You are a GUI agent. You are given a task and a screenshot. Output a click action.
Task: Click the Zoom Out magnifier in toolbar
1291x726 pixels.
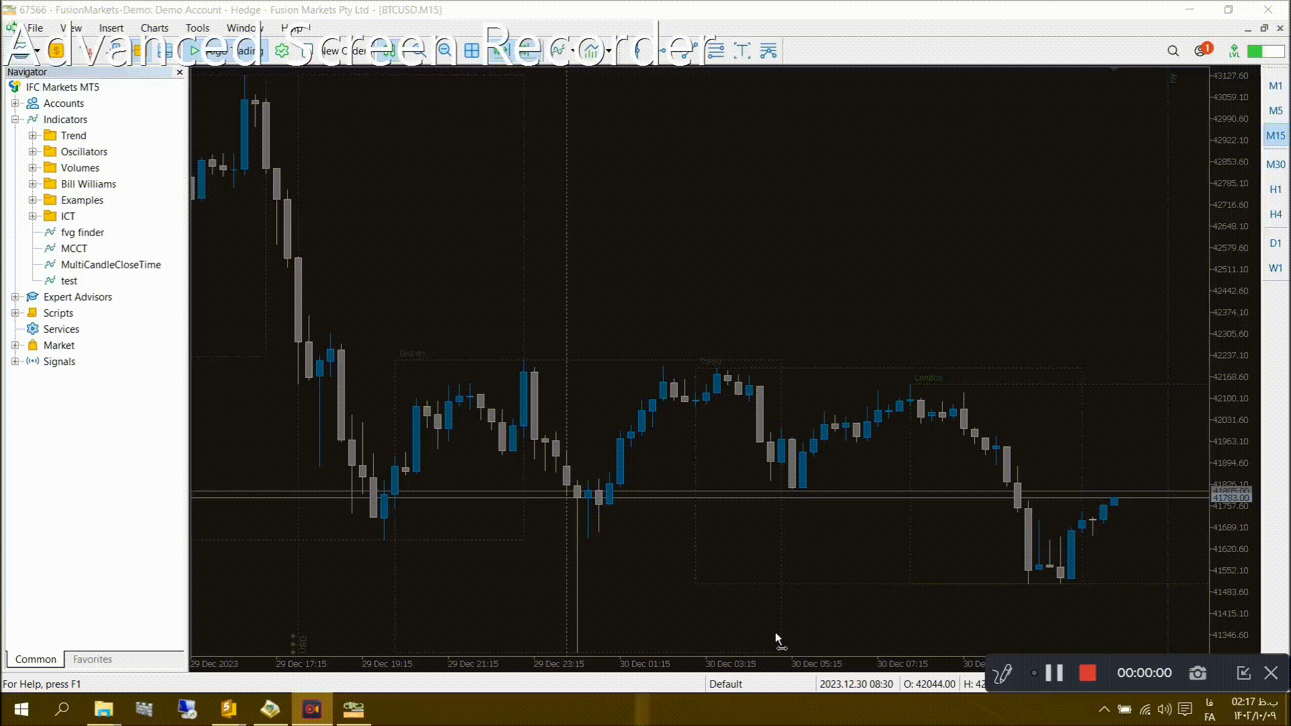[x=444, y=50]
